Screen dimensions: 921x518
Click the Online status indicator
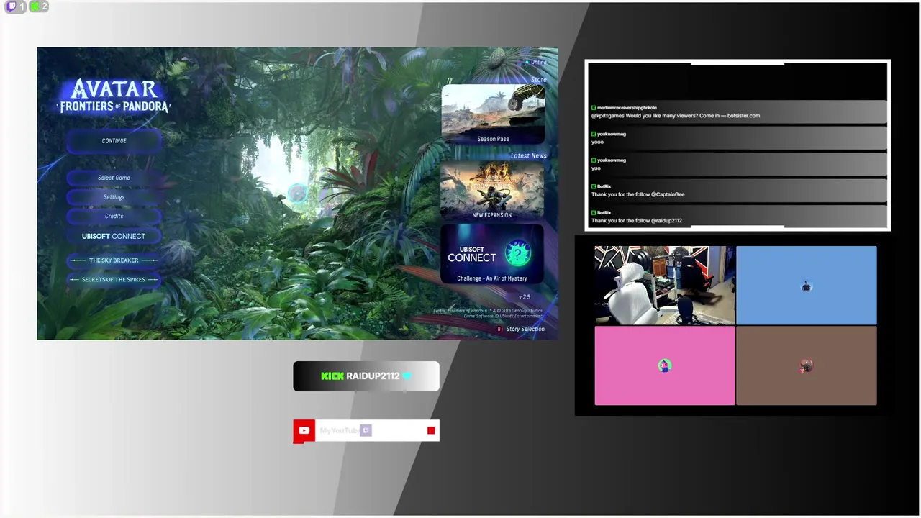(535, 63)
